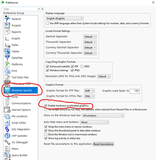
Task: Open the General preference group icon
Action: pyautogui.click(x=7, y=19)
